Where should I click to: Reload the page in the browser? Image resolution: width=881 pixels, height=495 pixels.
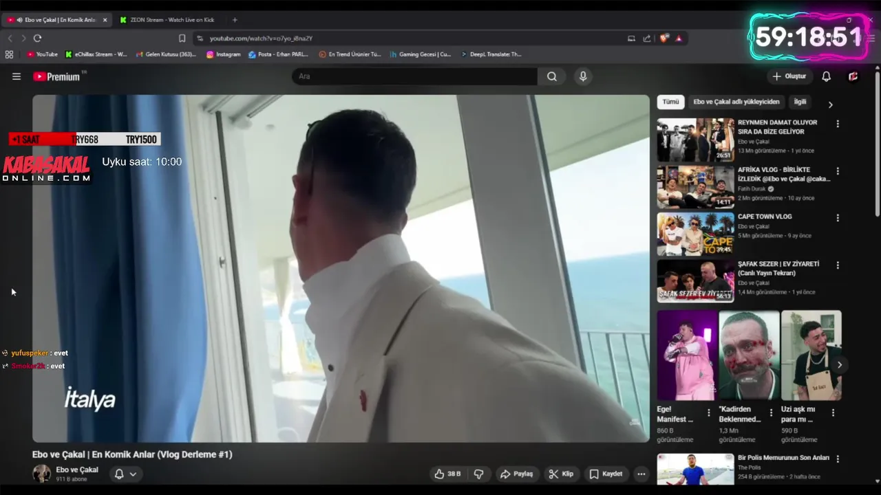[x=37, y=38]
